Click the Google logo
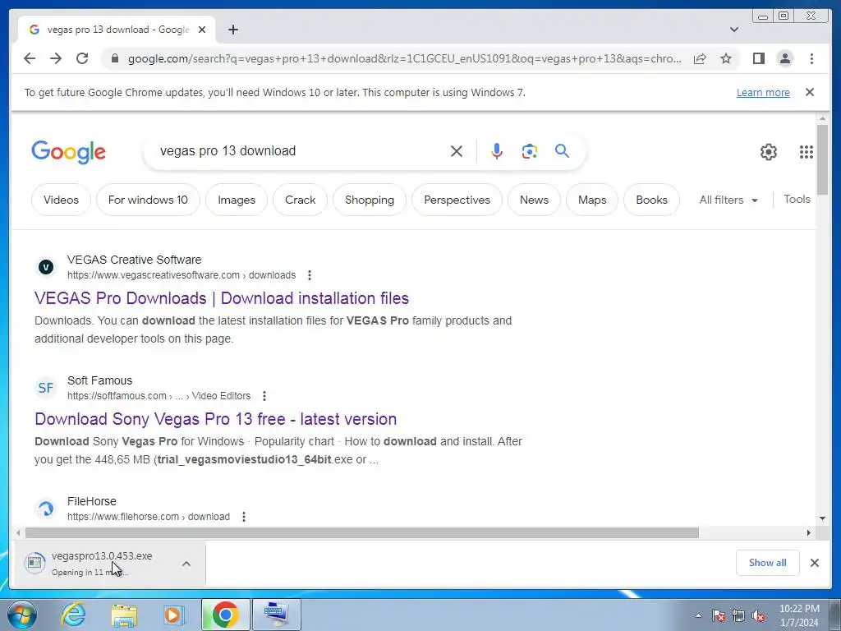The width and height of the screenshot is (841, 631). click(69, 152)
